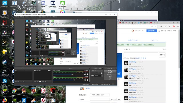Move source down in OBS Sources panel
Screen dimensions: 183x103
(x=45, y=81)
